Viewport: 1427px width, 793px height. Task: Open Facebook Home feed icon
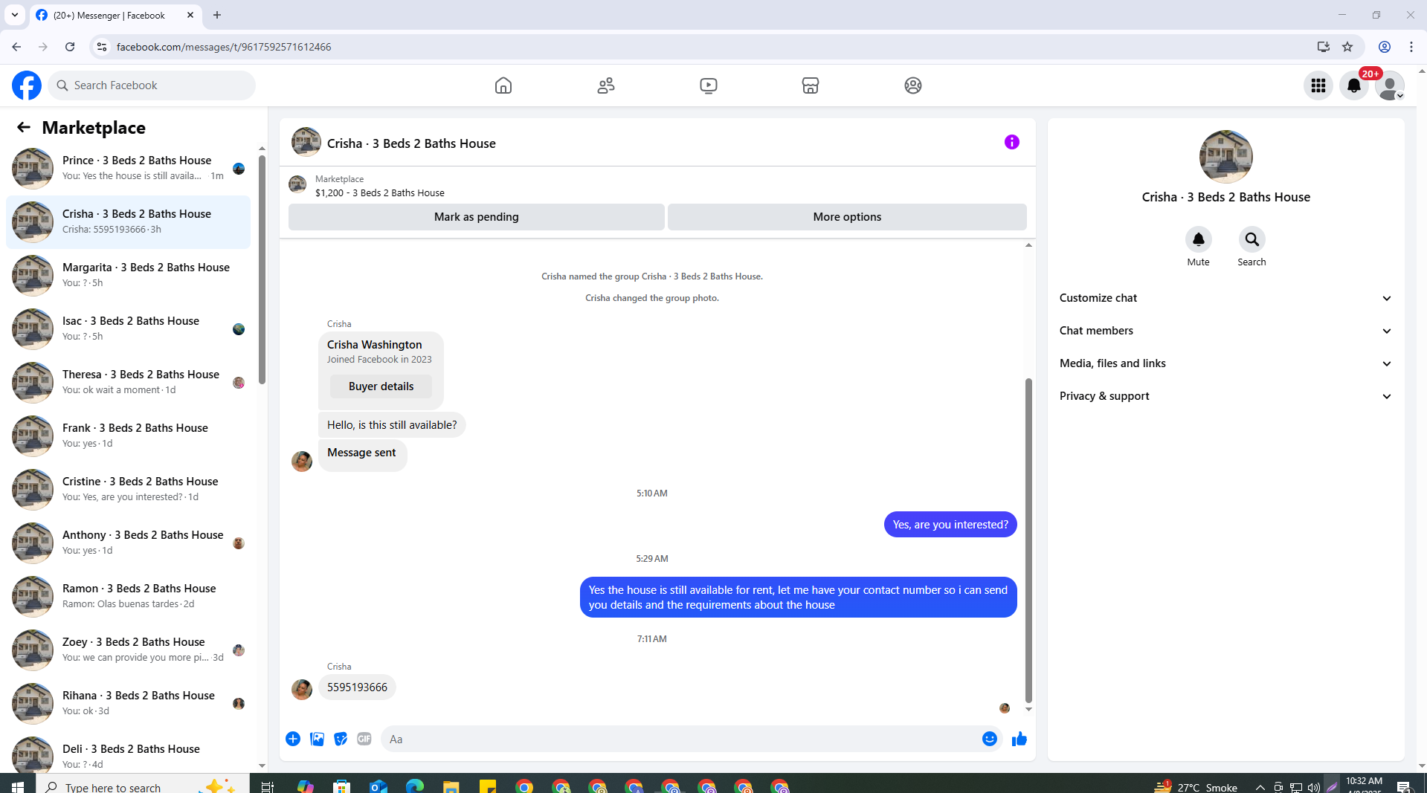click(503, 85)
